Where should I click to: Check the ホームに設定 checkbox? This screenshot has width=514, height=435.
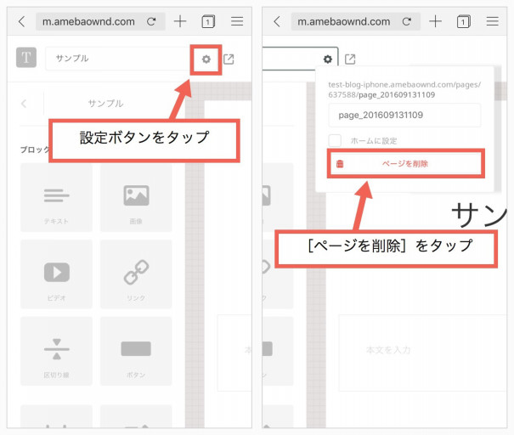(335, 141)
